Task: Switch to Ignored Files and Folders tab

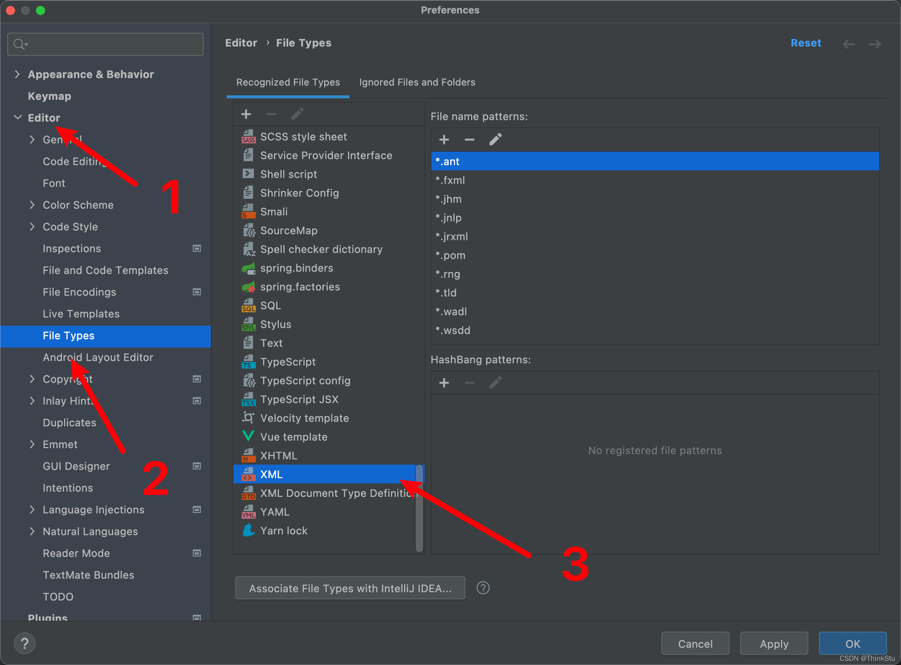Action: coord(417,82)
